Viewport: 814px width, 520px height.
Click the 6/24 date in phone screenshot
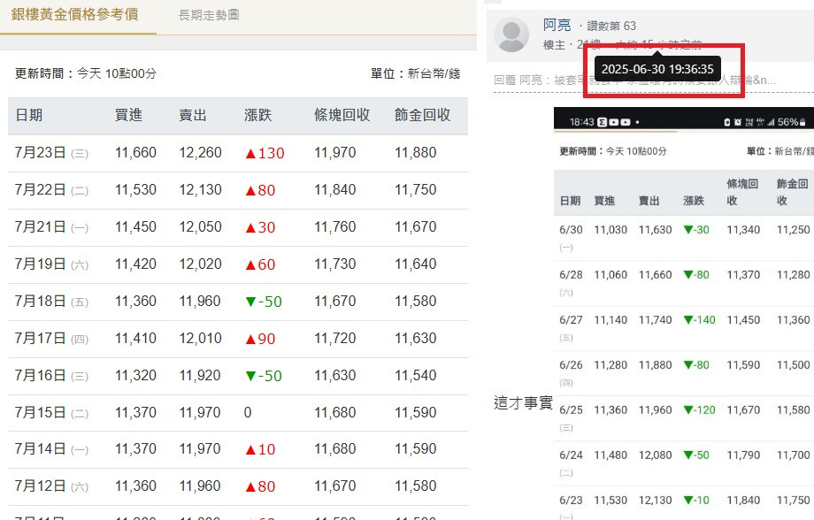pos(571,455)
